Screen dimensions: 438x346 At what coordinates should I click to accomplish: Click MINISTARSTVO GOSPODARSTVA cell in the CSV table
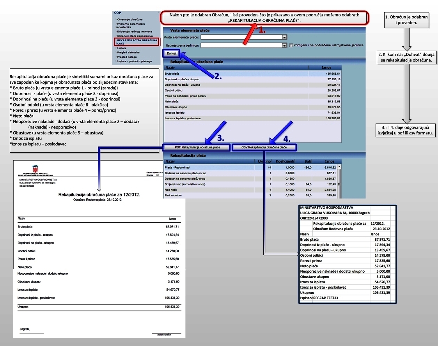(x=326, y=208)
